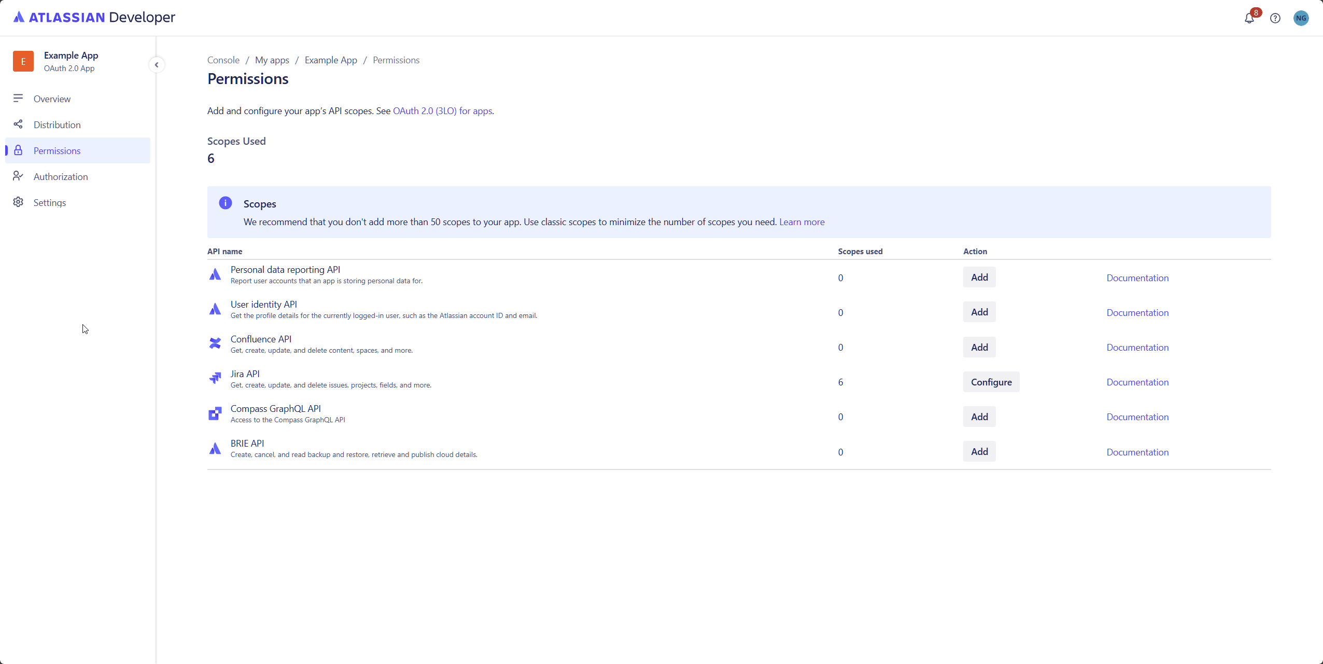The height and width of the screenshot is (664, 1323).
Task: Click Configure for Jira API
Action: pyautogui.click(x=991, y=382)
